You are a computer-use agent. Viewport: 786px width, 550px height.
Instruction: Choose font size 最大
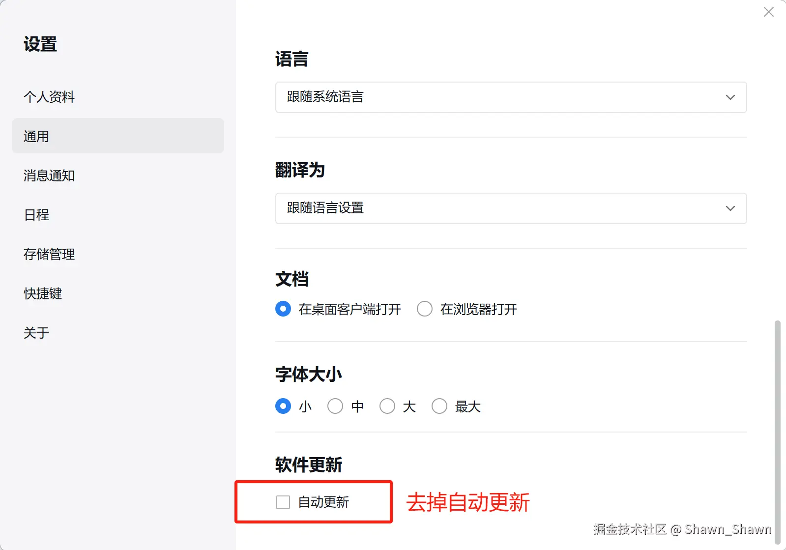point(439,406)
